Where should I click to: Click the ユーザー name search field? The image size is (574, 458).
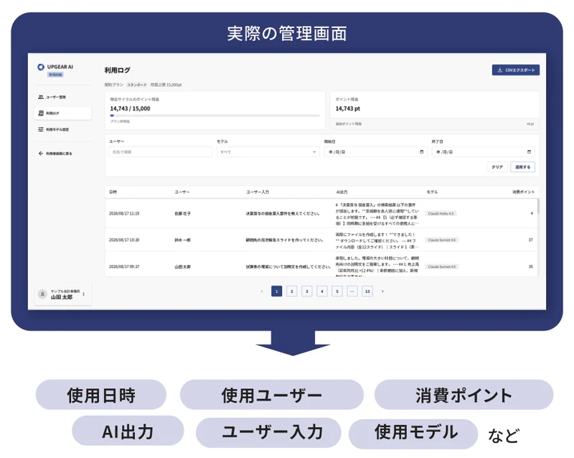coord(160,151)
